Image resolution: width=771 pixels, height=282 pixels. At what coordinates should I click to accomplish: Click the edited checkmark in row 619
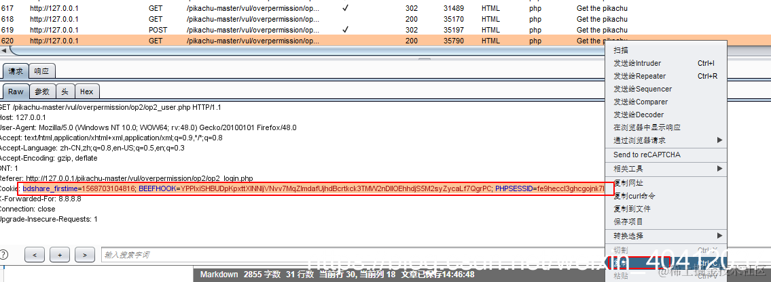click(x=346, y=29)
